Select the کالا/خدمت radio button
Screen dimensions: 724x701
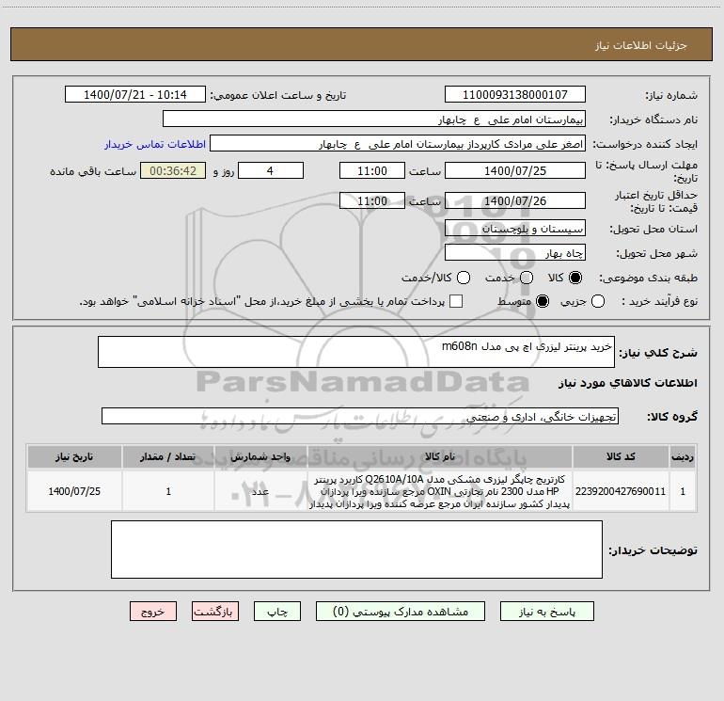[x=464, y=278]
